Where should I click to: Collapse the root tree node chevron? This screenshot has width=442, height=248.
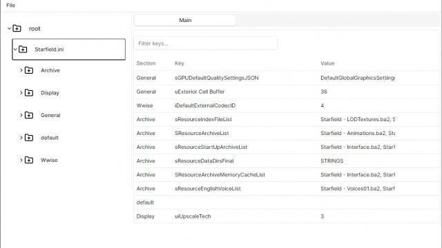9,28
